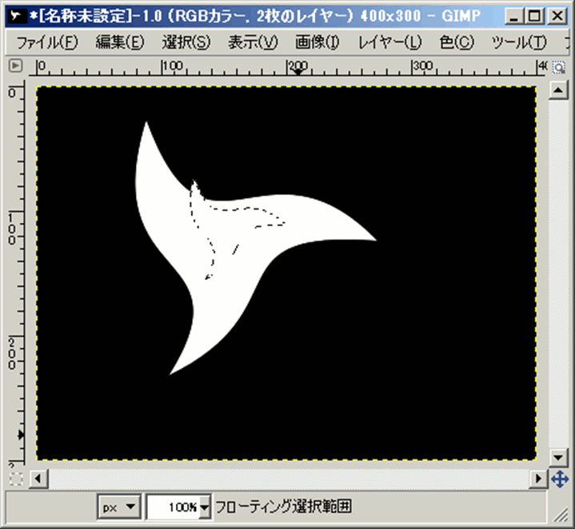The width and height of the screenshot is (575, 529).
Task: Open the image menu triangle at ruler corner
Action: pos(15,67)
